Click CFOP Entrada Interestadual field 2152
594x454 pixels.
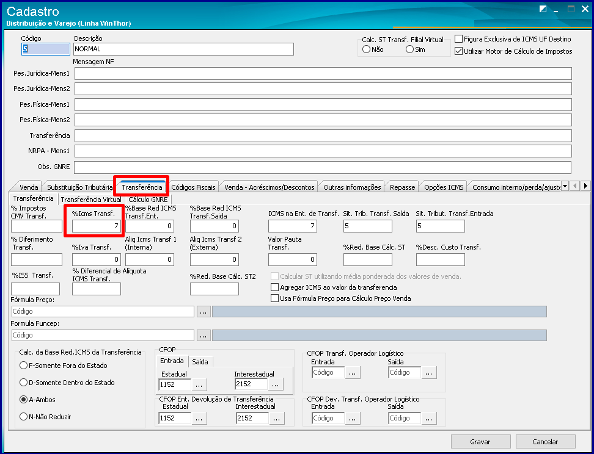[251, 384]
